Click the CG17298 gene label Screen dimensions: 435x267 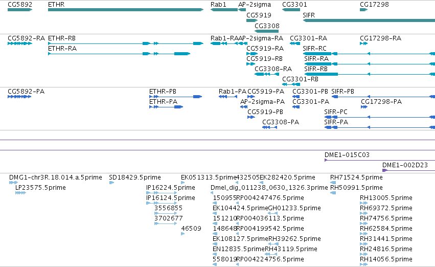tap(374, 5)
